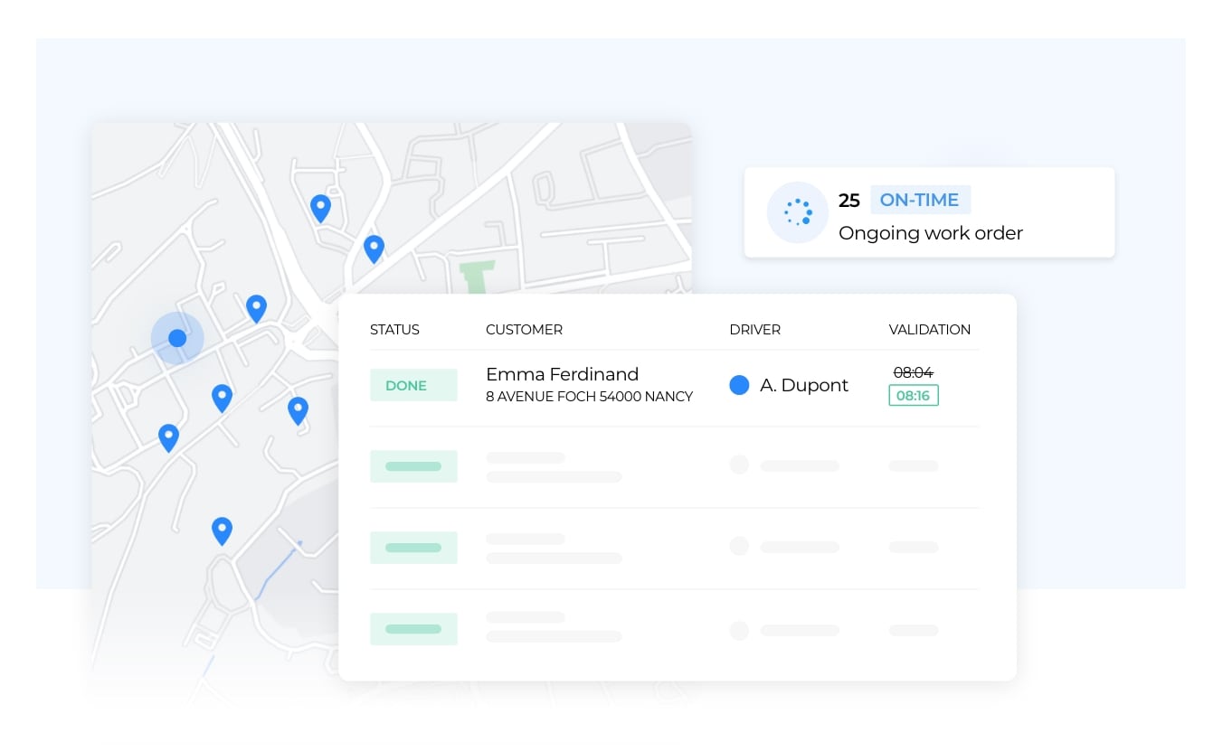The width and height of the screenshot is (1223, 751).
Task: Click the CUSTOMER column header
Action: [524, 330]
